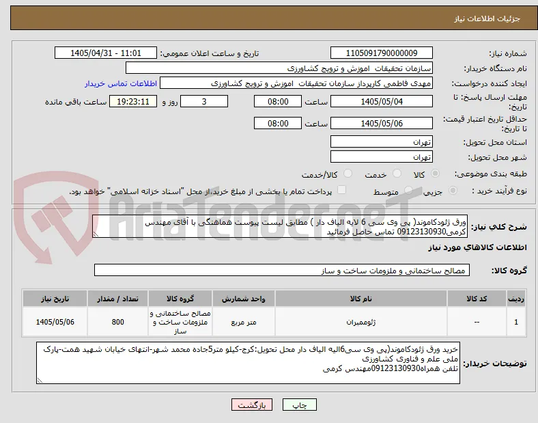Viewport: 538px width, 423px height.
Task: Click the بازگشت (back) button
Action: (252, 405)
